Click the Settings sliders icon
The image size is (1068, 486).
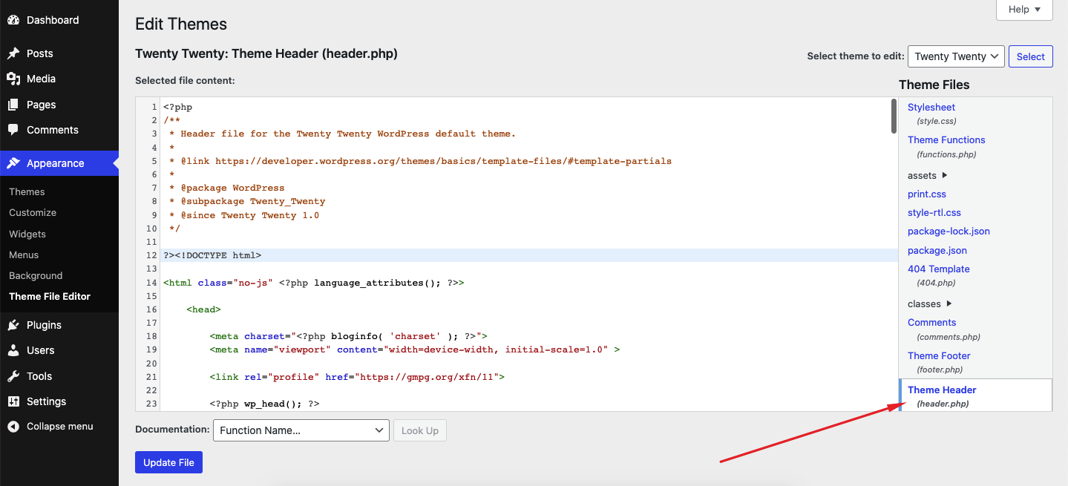click(13, 401)
